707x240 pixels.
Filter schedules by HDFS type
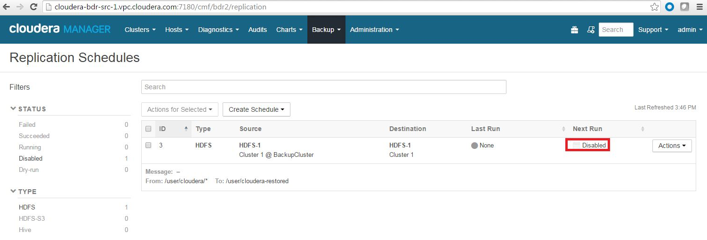(x=27, y=207)
